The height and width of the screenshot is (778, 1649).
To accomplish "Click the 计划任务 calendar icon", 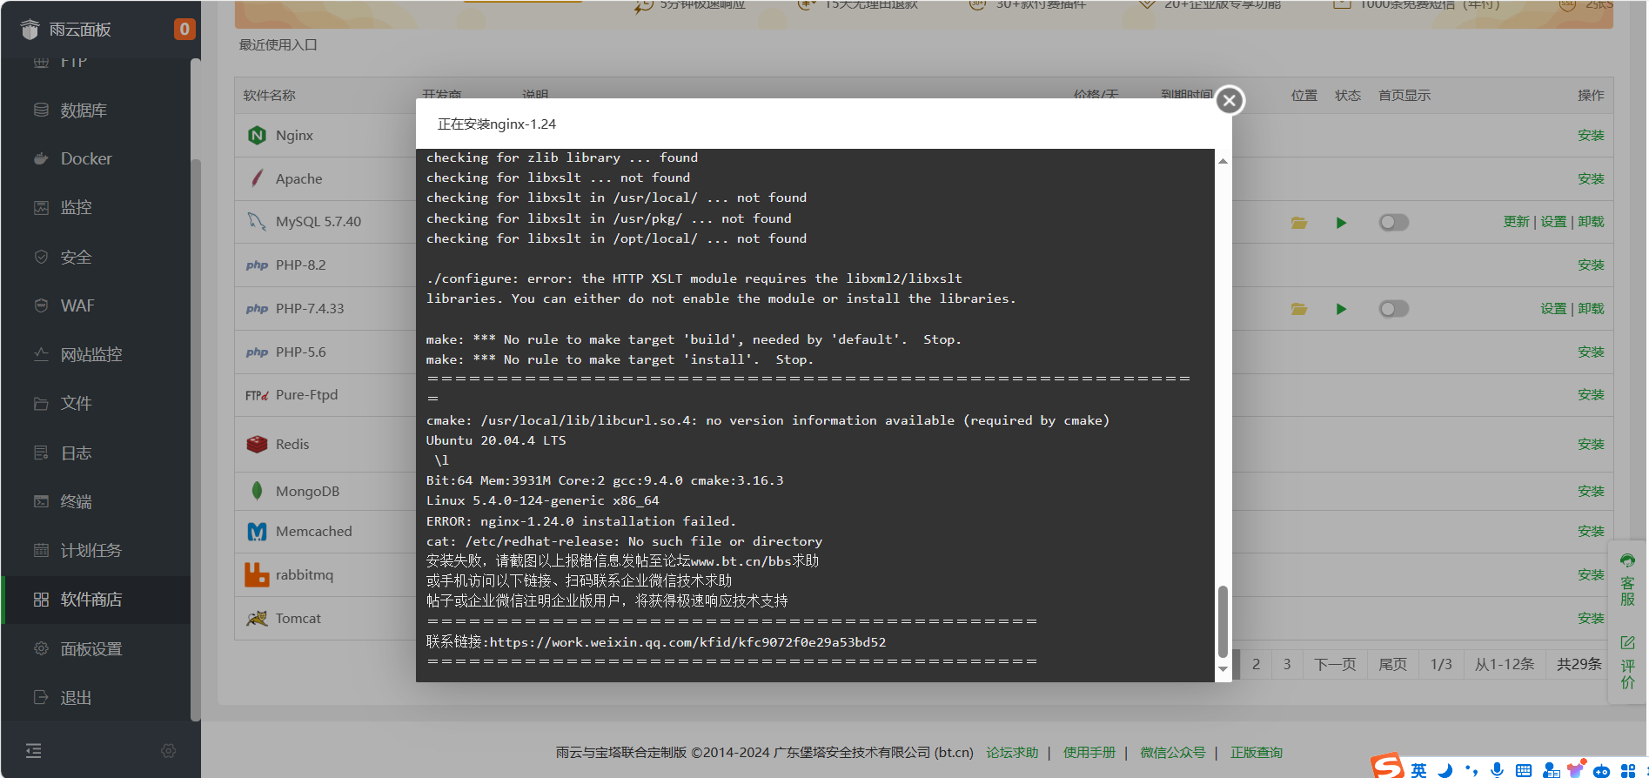I will pos(41,550).
